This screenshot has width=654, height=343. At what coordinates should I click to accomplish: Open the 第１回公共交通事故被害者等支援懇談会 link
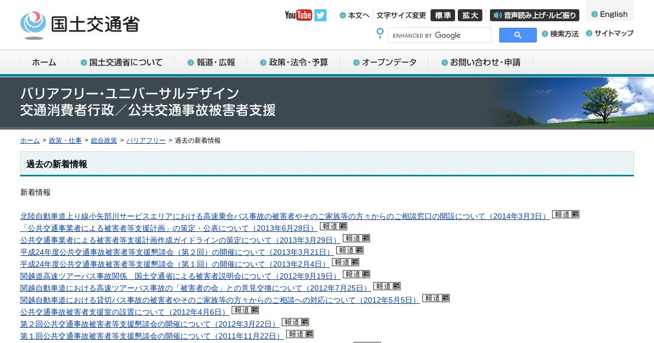click(x=152, y=336)
